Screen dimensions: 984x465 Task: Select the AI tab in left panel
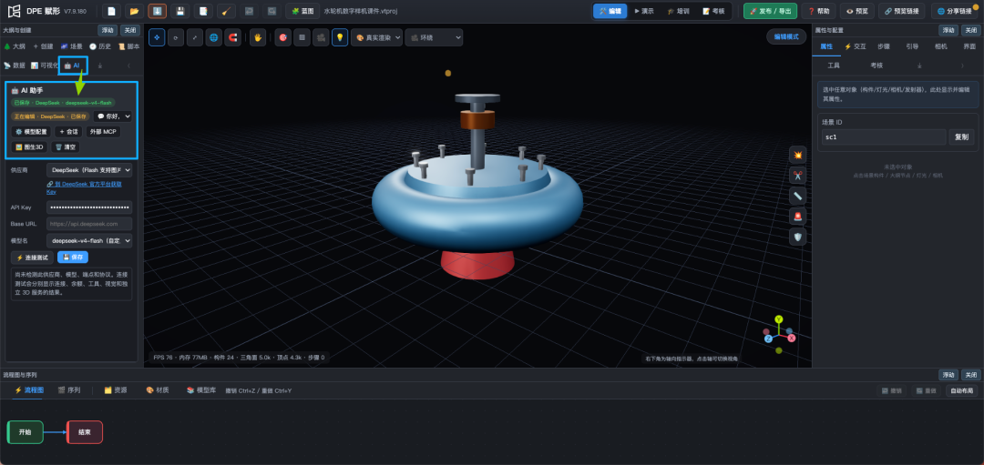[x=72, y=66]
